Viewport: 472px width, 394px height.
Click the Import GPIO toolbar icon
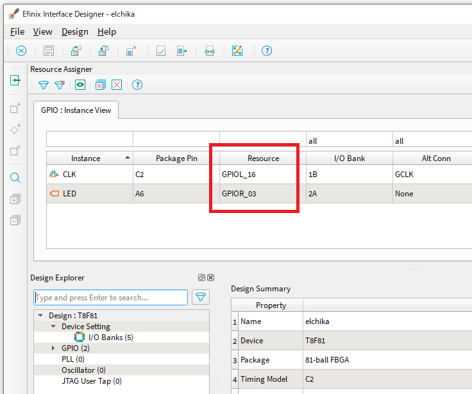click(x=76, y=51)
